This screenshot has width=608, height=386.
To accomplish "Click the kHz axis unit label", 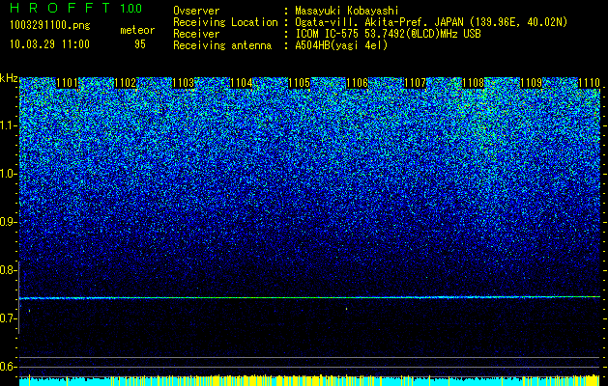I will [x=9, y=78].
